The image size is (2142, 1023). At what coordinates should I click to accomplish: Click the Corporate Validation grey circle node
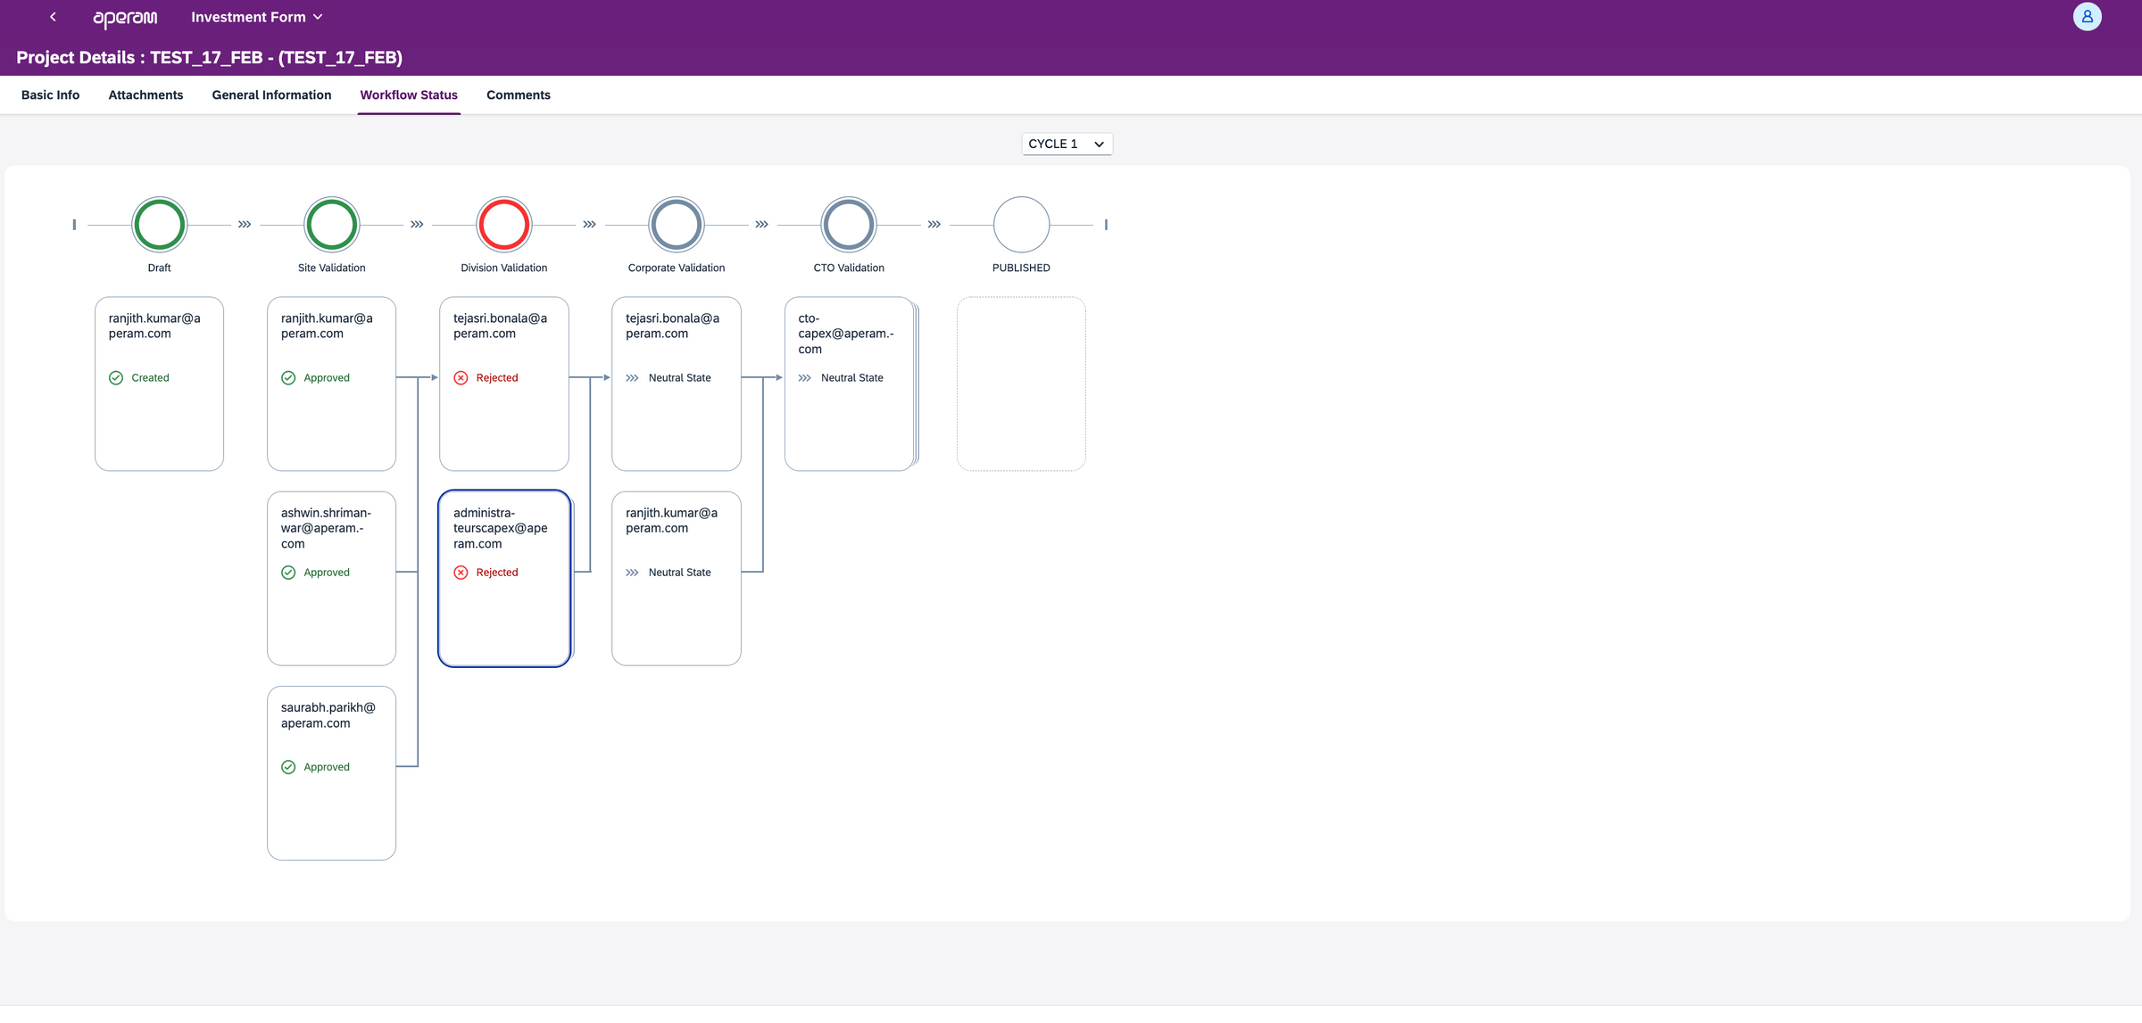pos(677,225)
